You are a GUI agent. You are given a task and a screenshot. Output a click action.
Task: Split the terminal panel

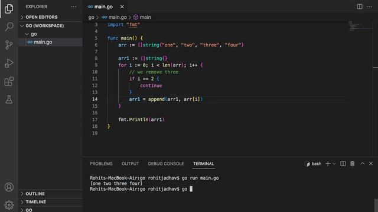[x=343, y=164]
